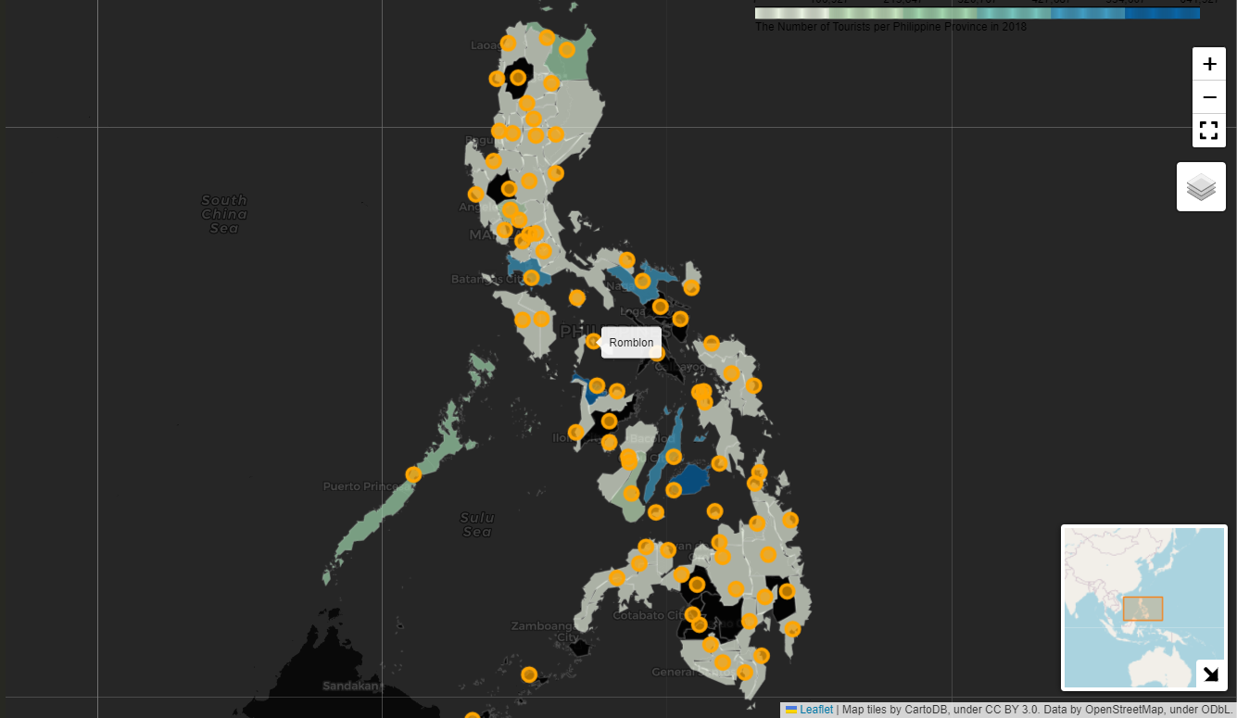Select the marker beside the Iloilo label

[575, 433]
